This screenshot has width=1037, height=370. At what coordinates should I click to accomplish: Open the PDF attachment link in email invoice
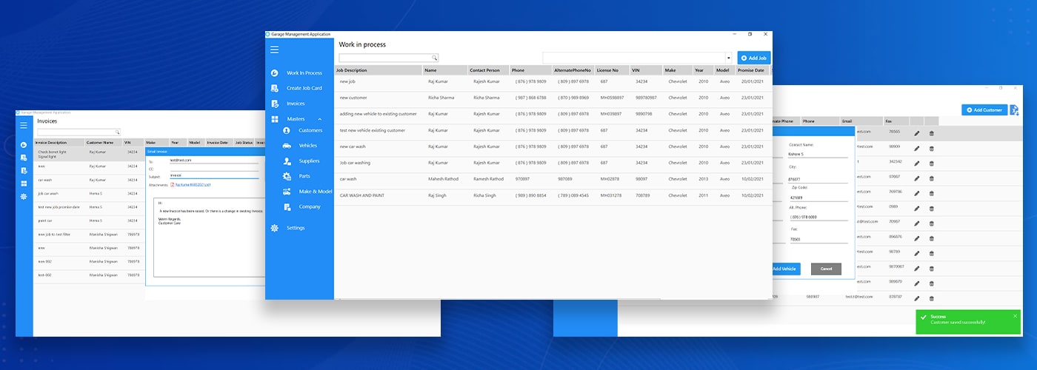point(193,185)
